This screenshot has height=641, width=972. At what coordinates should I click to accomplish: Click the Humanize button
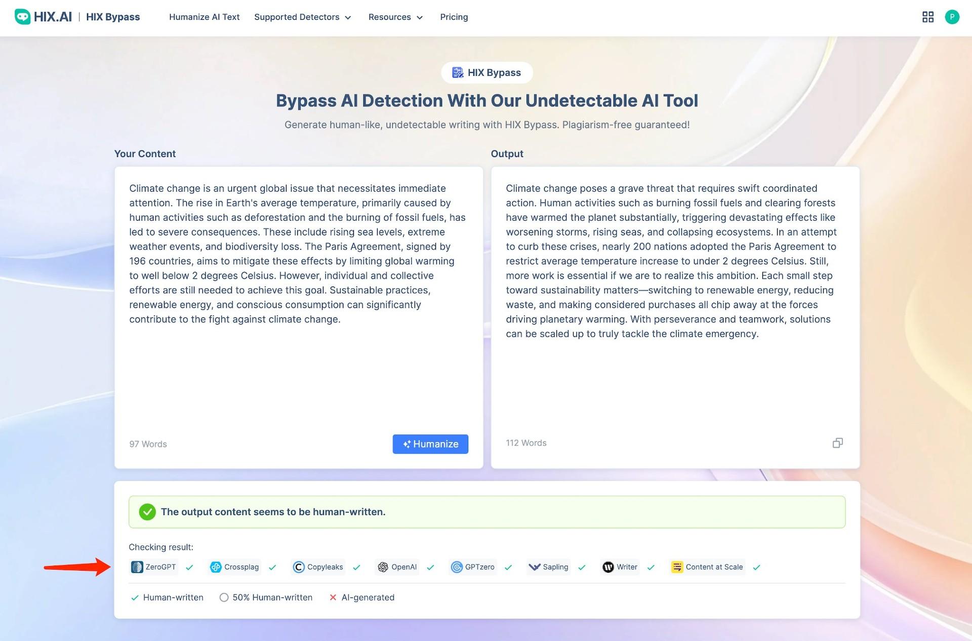click(x=430, y=444)
